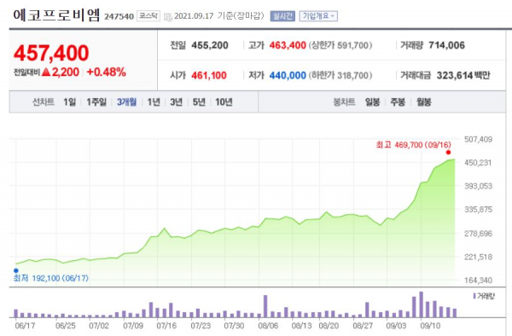Click the 507,409 price axis label
The image size is (512, 336).
tap(479, 139)
